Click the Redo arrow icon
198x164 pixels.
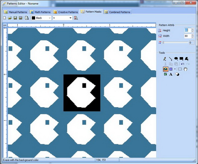(188, 64)
